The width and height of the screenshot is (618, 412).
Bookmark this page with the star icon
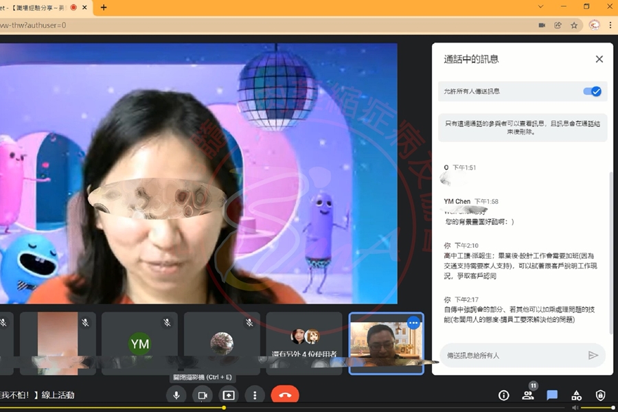pyautogui.click(x=574, y=25)
